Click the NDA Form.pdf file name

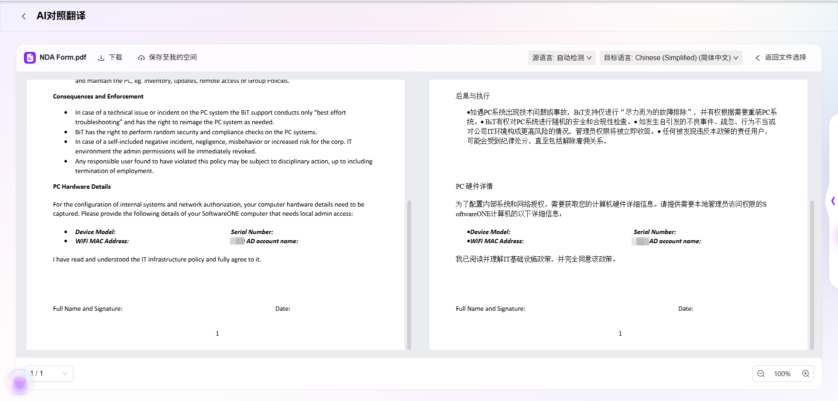click(x=63, y=58)
